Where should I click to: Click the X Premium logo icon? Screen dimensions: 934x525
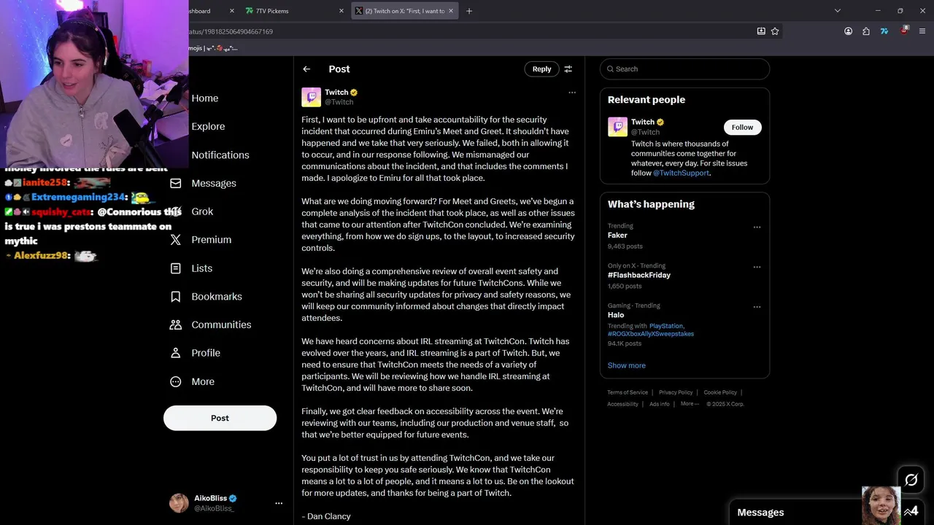tap(175, 239)
